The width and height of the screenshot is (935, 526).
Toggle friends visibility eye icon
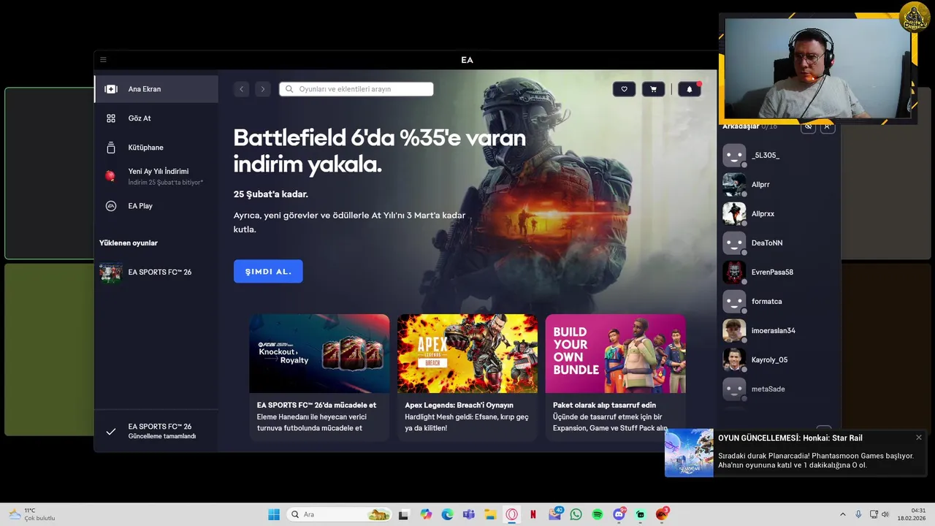tap(808, 126)
